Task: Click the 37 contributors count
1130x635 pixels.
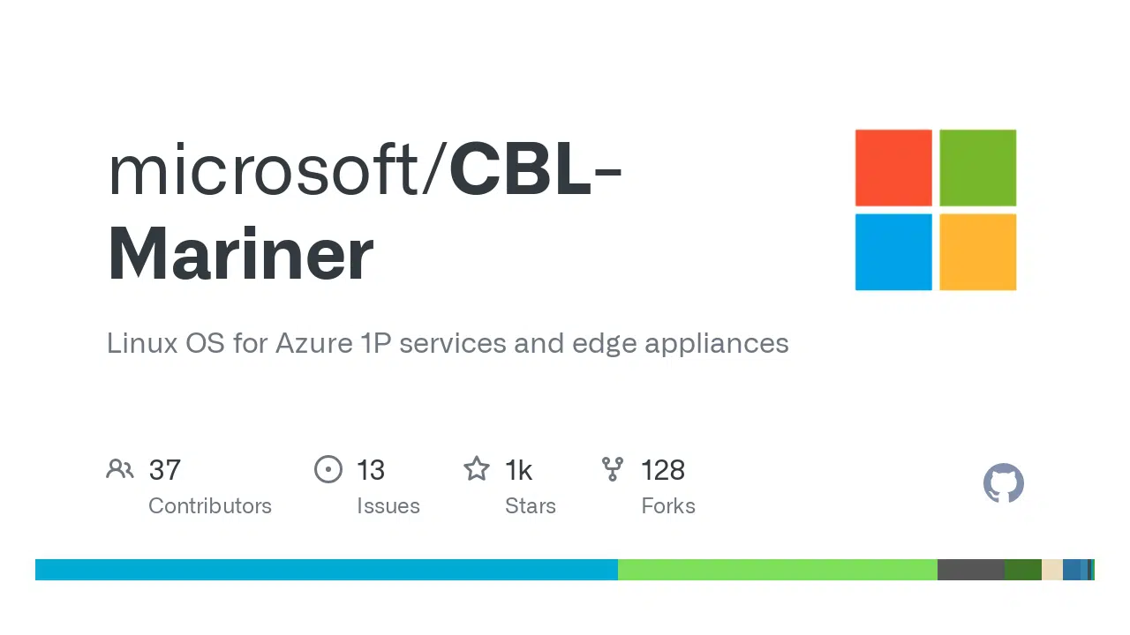Action: pos(165,470)
